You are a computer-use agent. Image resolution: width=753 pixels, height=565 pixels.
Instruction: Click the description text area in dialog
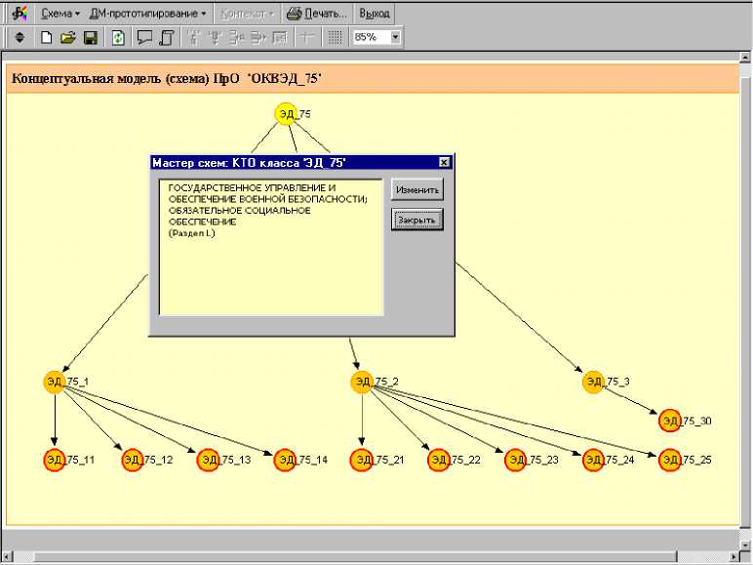[271, 248]
